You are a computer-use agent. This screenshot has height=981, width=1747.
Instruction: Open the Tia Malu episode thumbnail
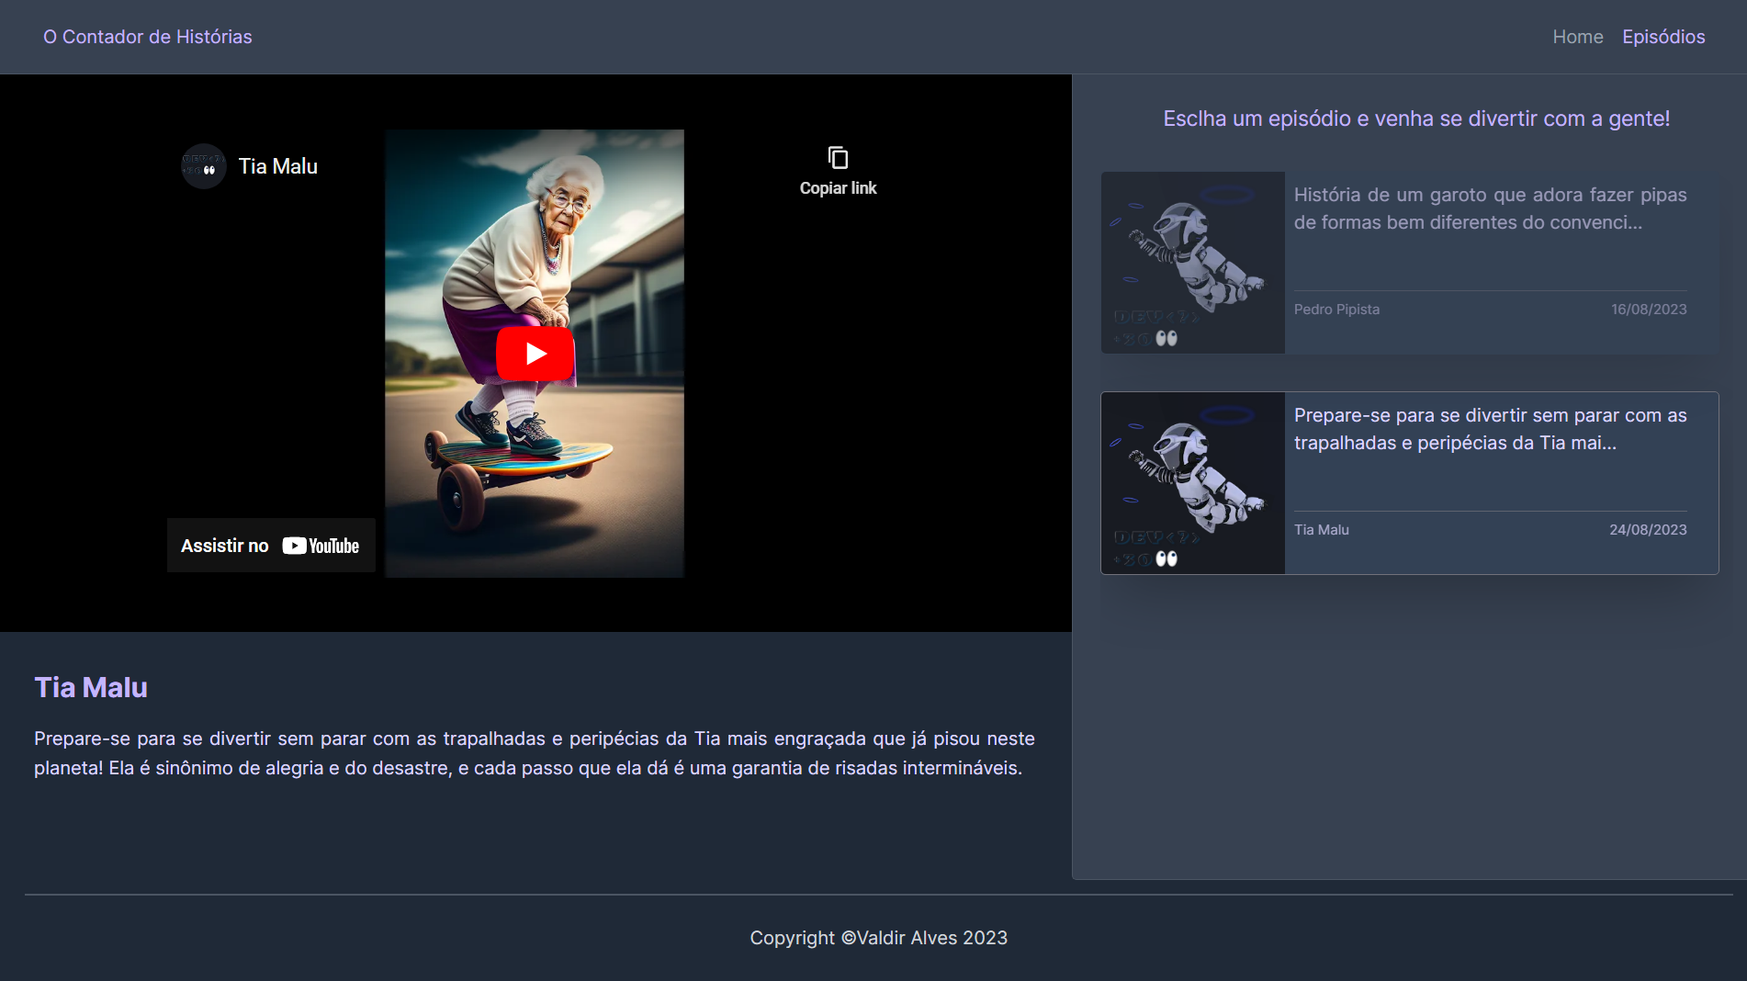[1193, 483]
